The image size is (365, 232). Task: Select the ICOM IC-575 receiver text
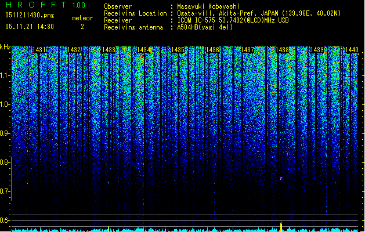pyautogui.click(x=233, y=20)
